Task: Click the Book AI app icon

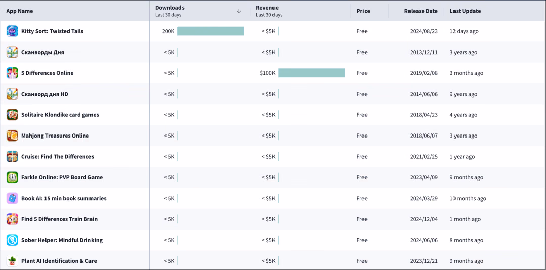Action: pos(12,199)
